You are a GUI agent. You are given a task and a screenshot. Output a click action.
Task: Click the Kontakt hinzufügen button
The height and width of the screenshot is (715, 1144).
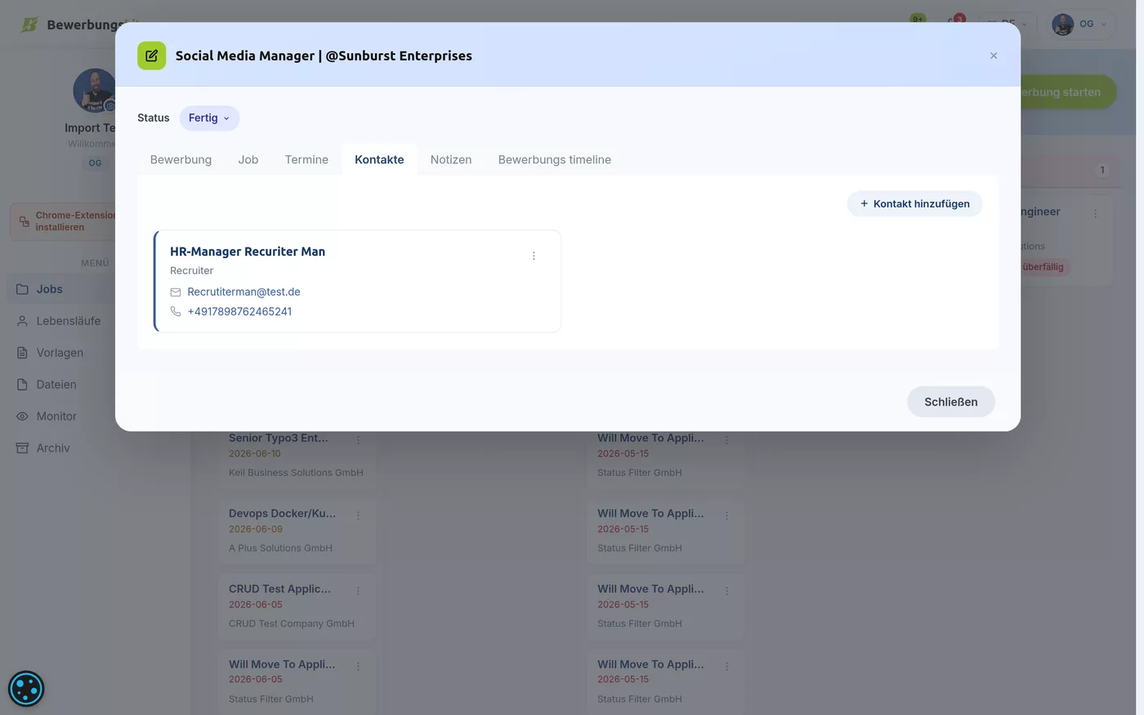point(914,203)
